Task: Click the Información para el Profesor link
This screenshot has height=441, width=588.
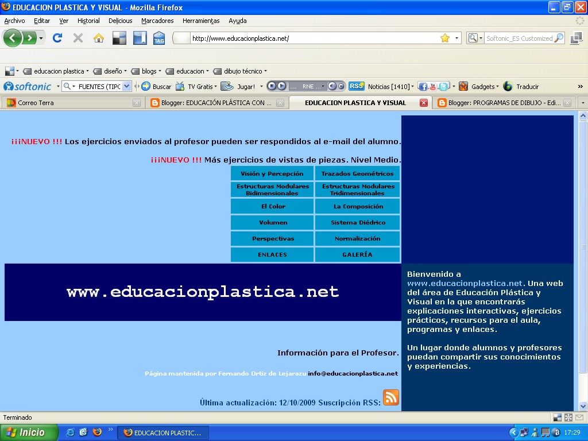Action: [338, 354]
